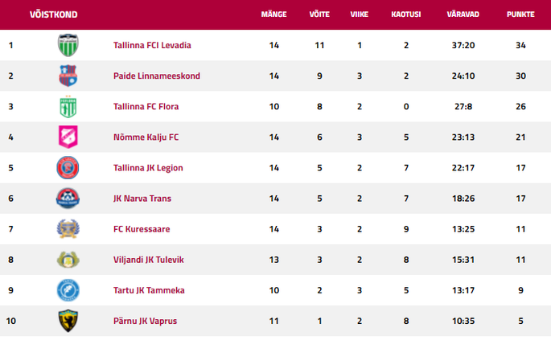
Task: Click the pink Nõmme Kalju FC logo
Action: click(68, 137)
